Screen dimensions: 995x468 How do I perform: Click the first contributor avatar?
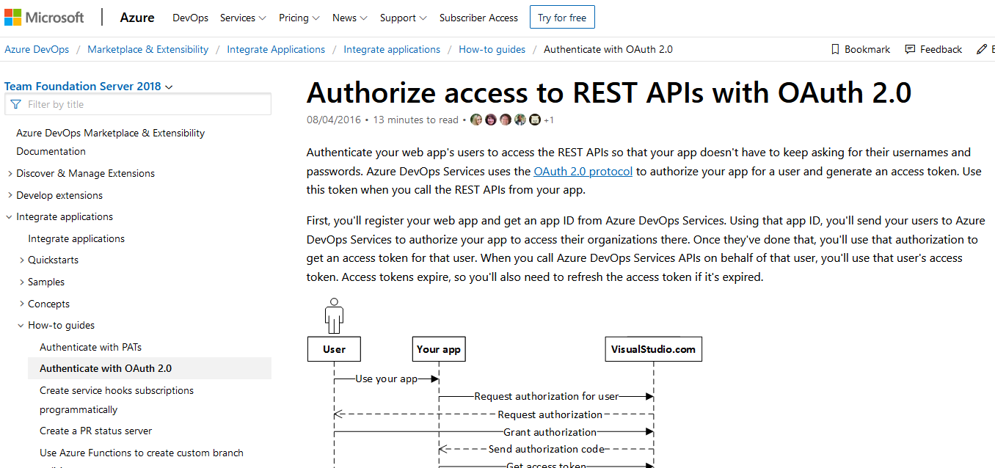coord(476,120)
